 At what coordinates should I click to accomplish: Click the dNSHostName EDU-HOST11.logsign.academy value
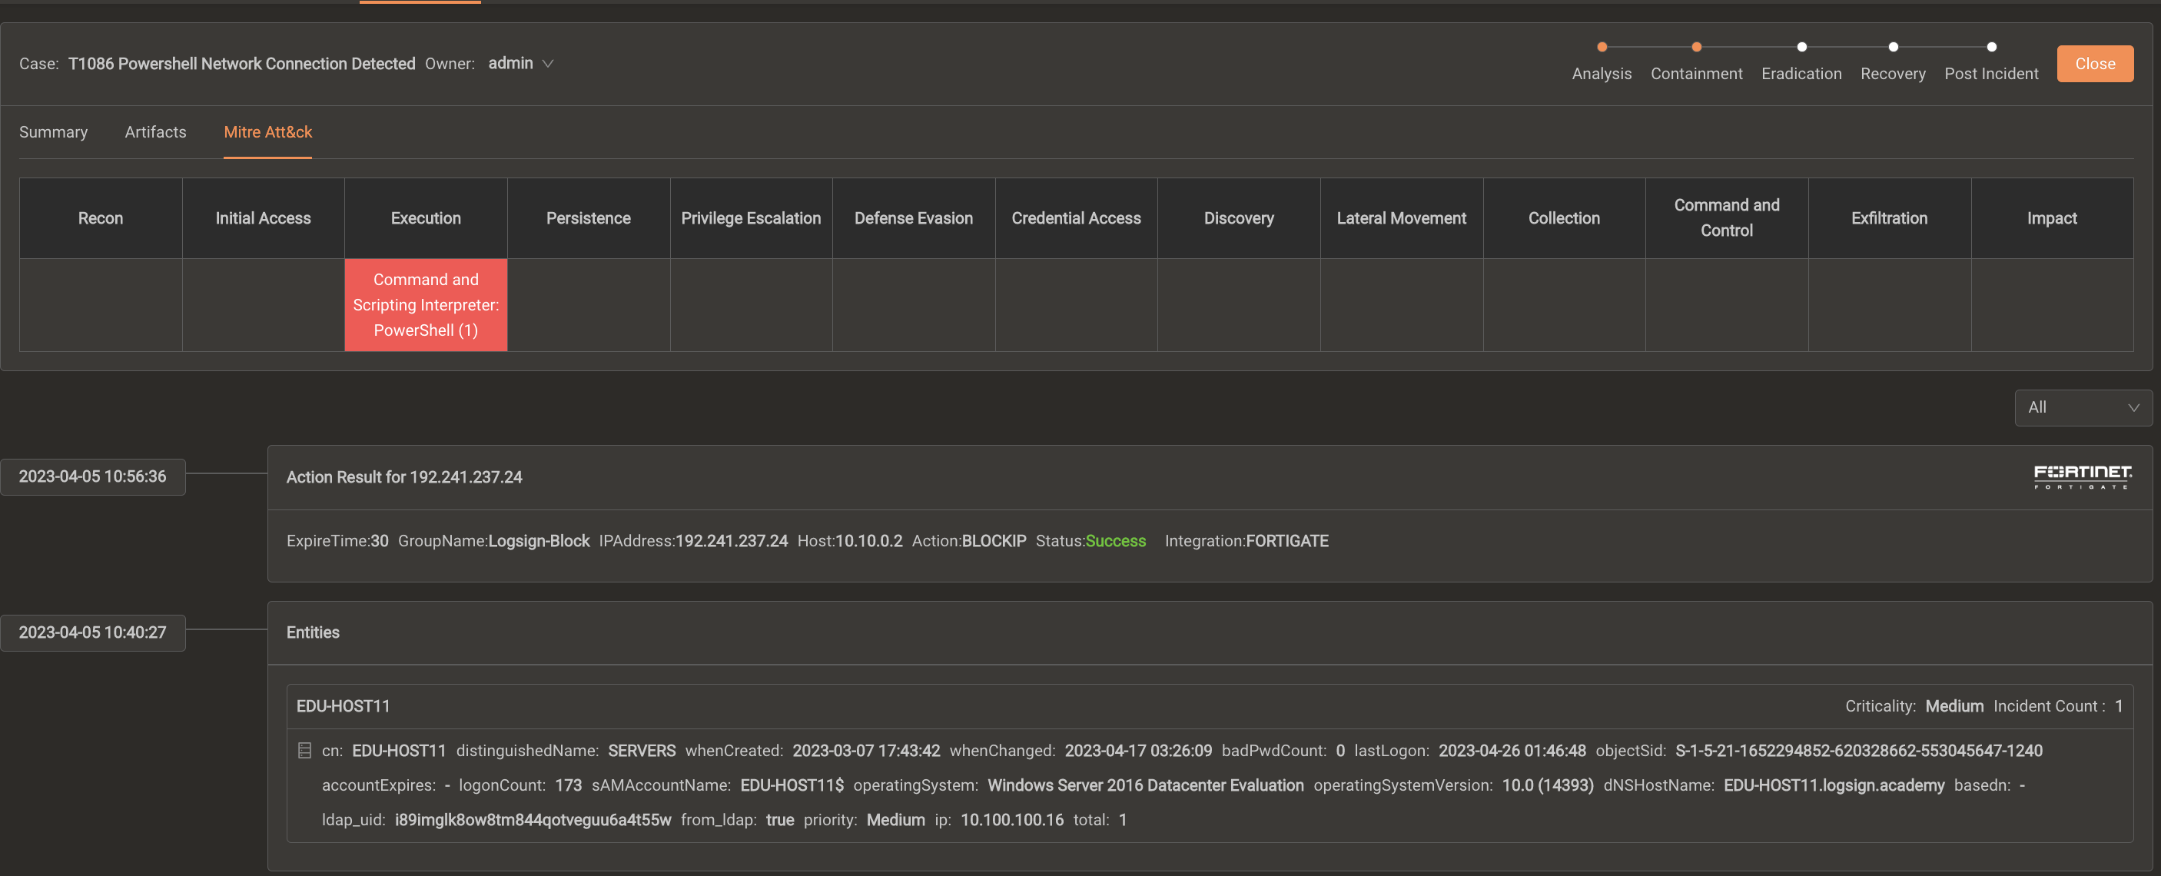coord(1834,785)
